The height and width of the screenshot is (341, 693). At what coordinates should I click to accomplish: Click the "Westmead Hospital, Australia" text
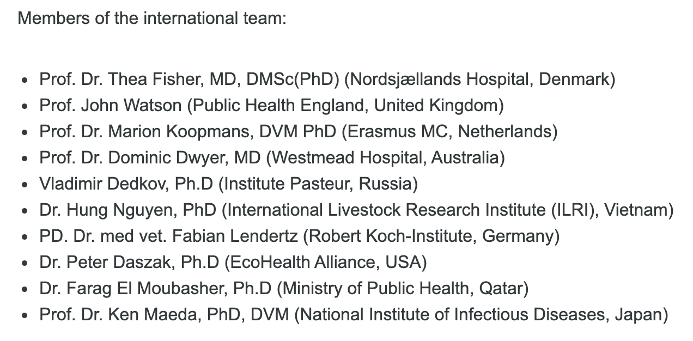tap(385, 158)
